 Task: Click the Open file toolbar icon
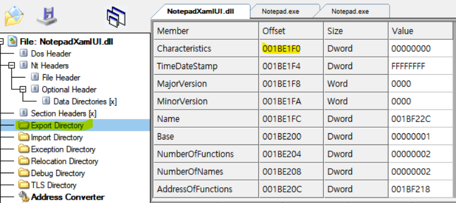tap(14, 16)
